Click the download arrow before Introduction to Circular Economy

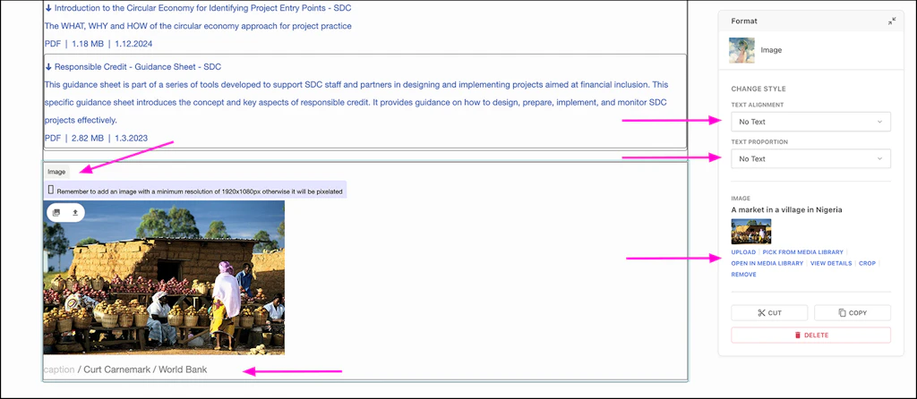[x=48, y=8]
